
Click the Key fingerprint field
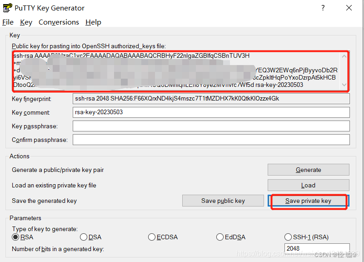211,99
